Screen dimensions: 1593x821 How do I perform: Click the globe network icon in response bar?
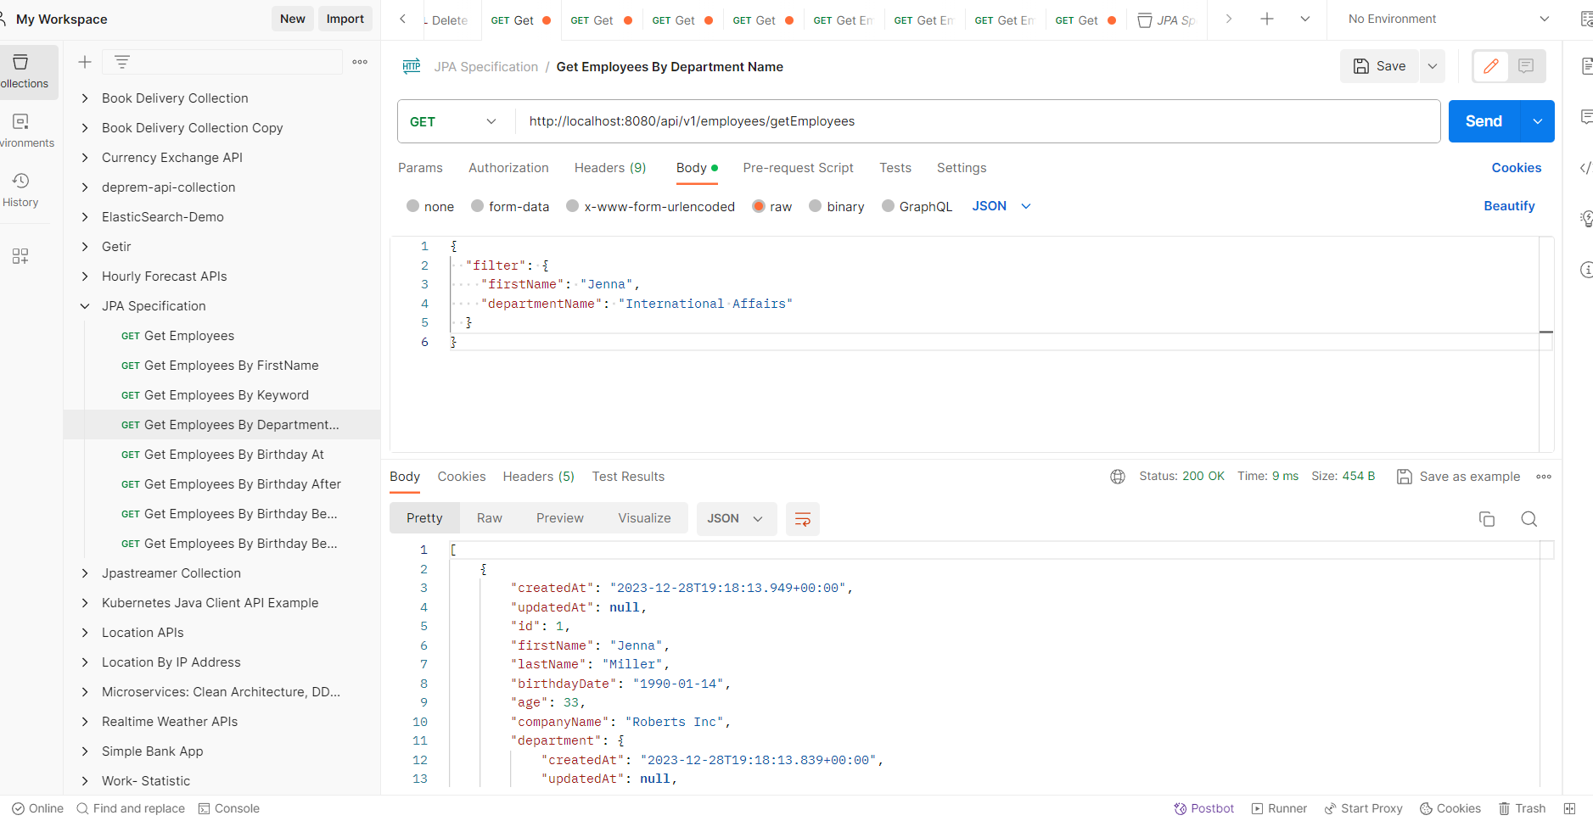(1118, 477)
